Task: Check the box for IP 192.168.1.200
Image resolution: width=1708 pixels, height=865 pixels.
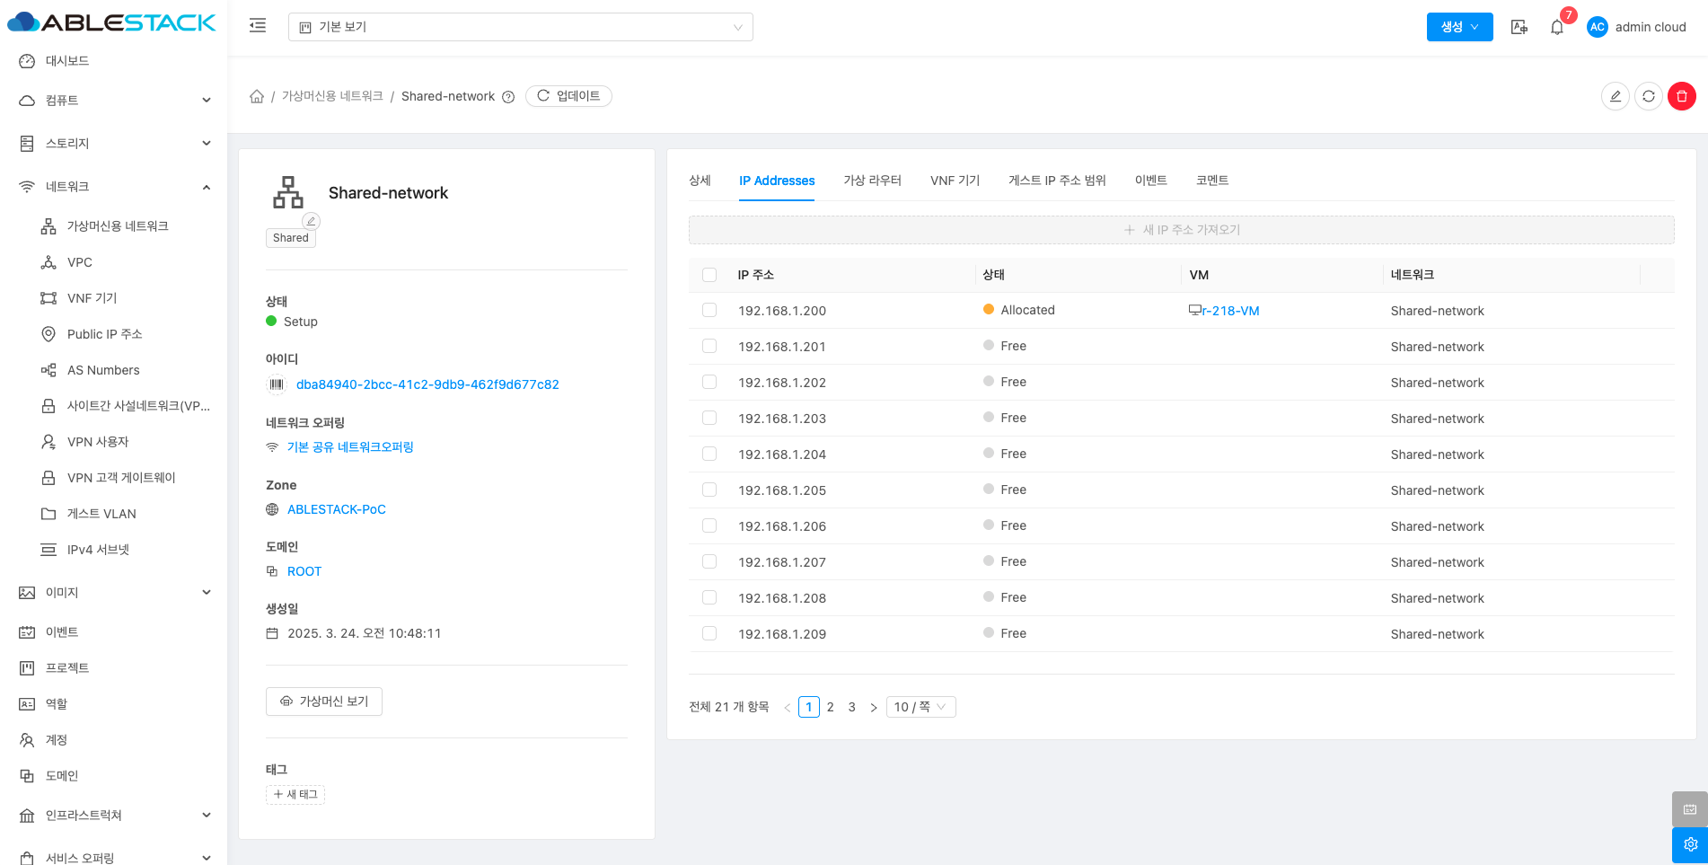Action: tap(709, 310)
